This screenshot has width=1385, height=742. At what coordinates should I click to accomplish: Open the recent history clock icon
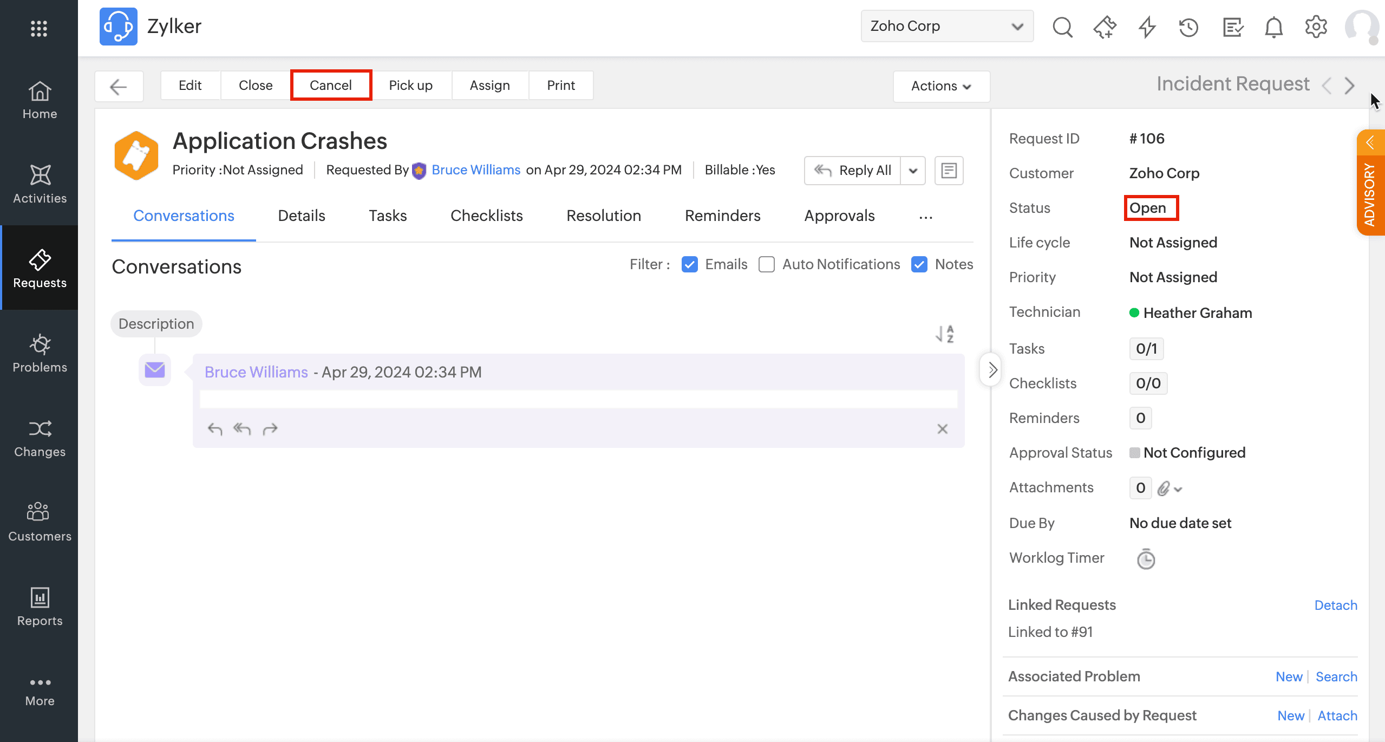pos(1188,27)
